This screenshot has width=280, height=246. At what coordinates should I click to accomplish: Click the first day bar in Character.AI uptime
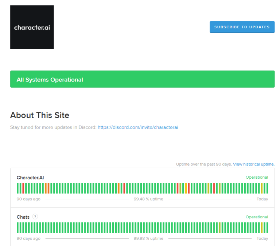[x=18, y=188]
